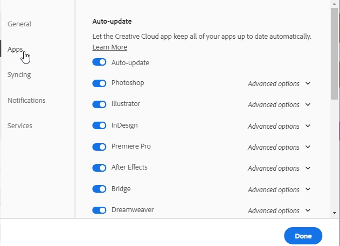Click the Done button

(303, 236)
